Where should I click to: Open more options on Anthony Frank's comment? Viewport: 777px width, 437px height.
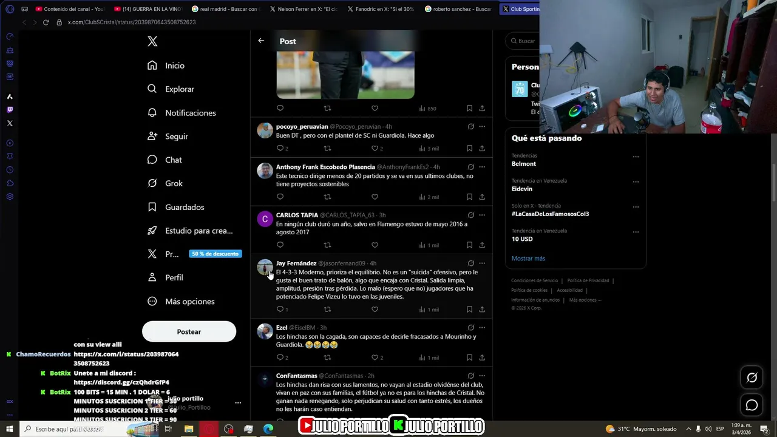tap(482, 167)
